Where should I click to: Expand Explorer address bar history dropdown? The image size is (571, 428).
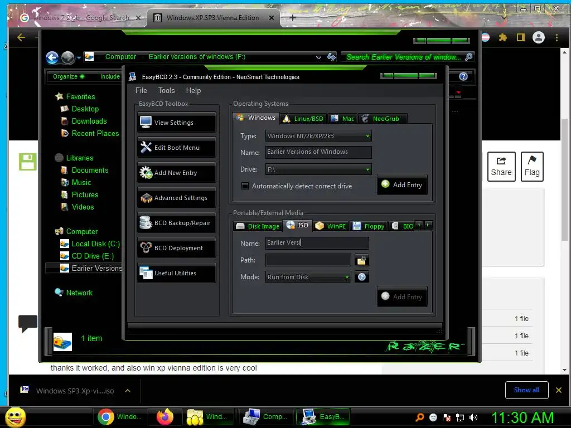point(318,57)
